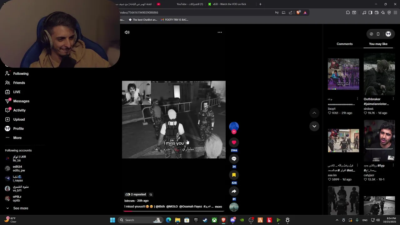Switch to the xEiD Kick VOD tab
Viewport: 400px width, 225px height.
click(230, 4)
